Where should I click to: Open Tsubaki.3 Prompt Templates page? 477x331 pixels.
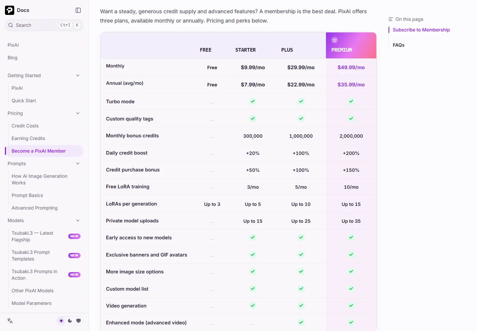coord(31,256)
